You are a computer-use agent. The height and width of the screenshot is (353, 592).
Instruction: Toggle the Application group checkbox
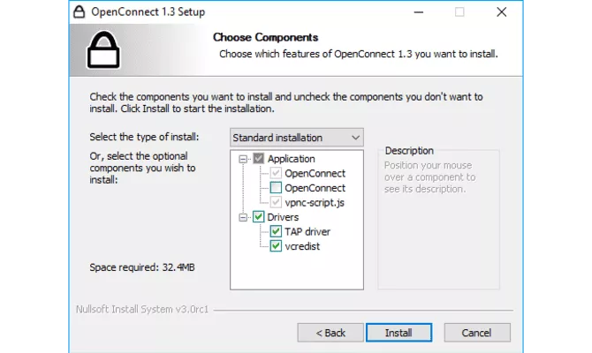[x=259, y=159]
